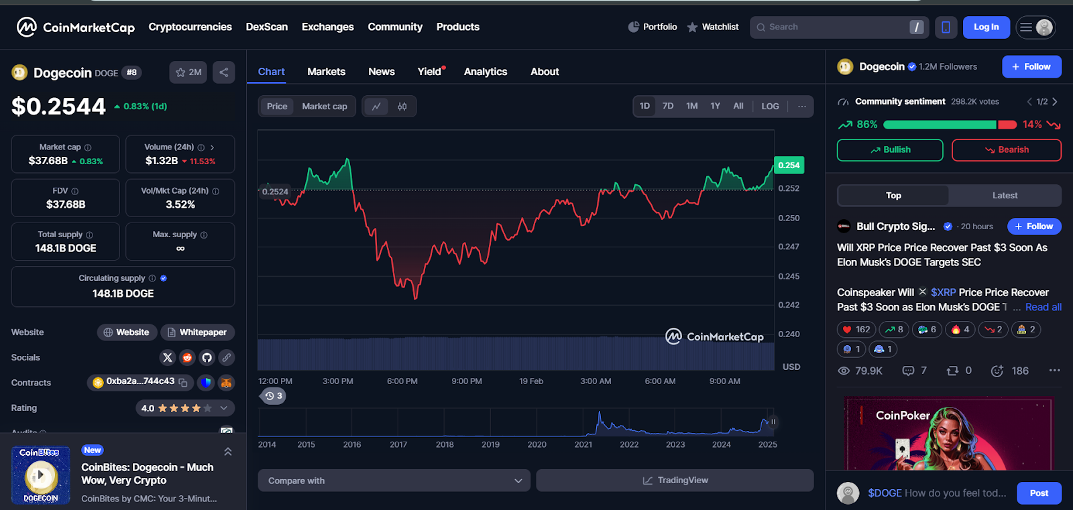Screen dimensions: 1073x510
Task: Collapse the CoinBites panel chevron
Action: [x=228, y=452]
